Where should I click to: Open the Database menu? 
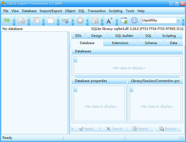(29, 11)
